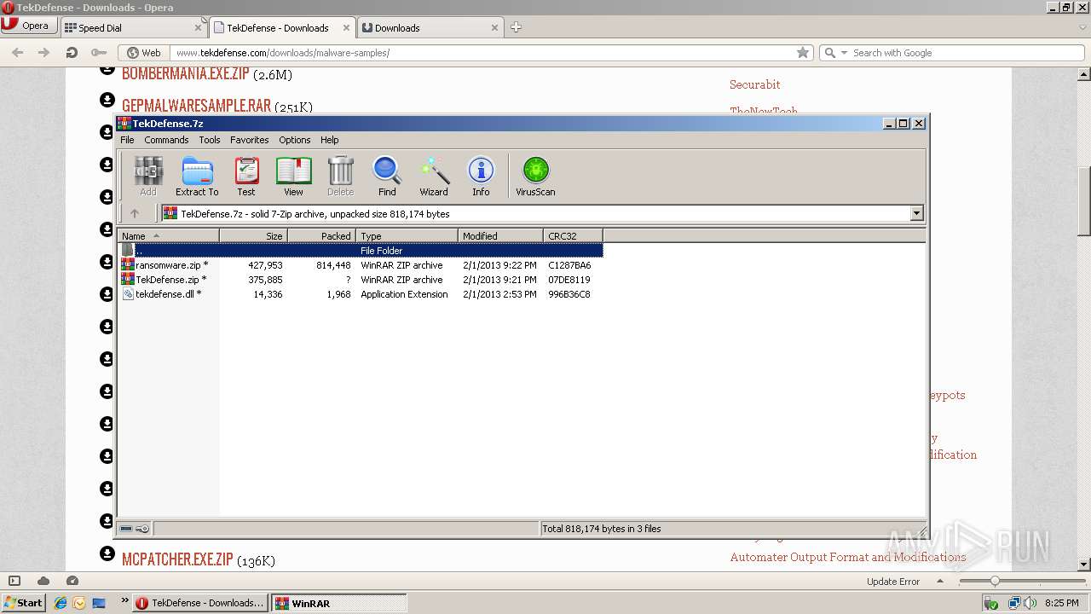
Task: Sort by the Type column header
Action: coord(407,236)
